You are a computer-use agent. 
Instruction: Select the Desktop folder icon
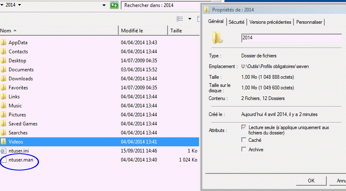click(x=3, y=60)
